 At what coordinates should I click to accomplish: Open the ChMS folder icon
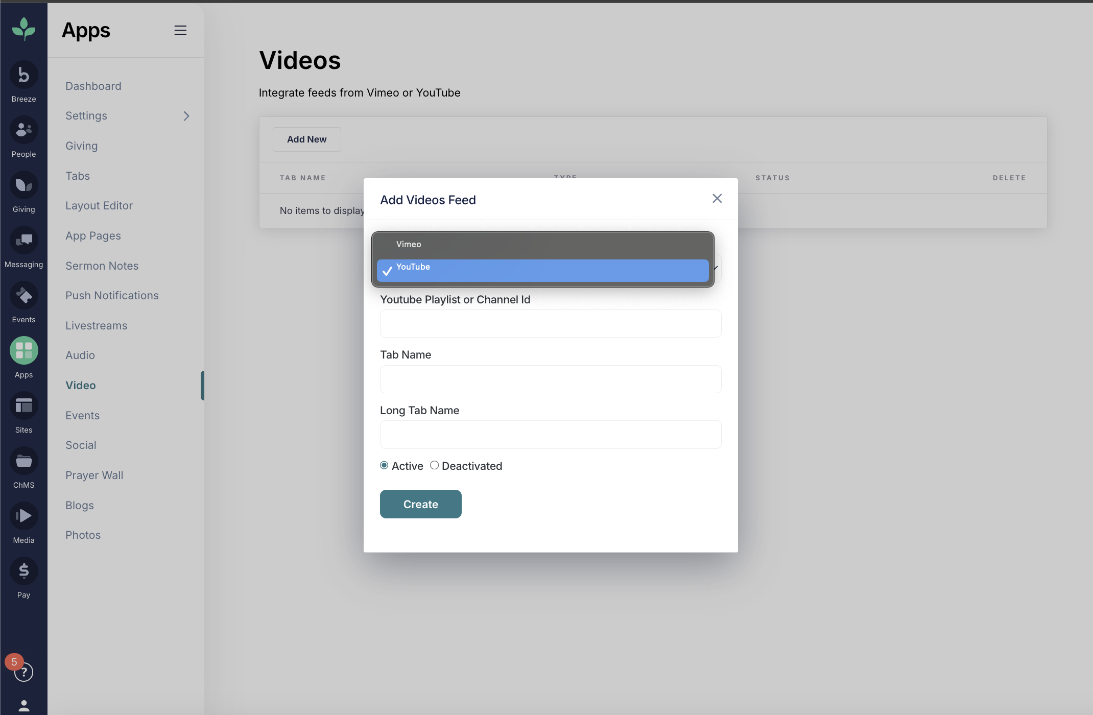(23, 461)
